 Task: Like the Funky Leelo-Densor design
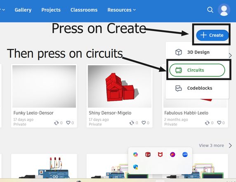click(68, 123)
